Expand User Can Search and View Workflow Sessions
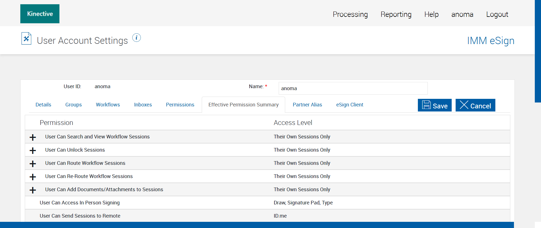This screenshot has height=228, width=541. coord(33,137)
